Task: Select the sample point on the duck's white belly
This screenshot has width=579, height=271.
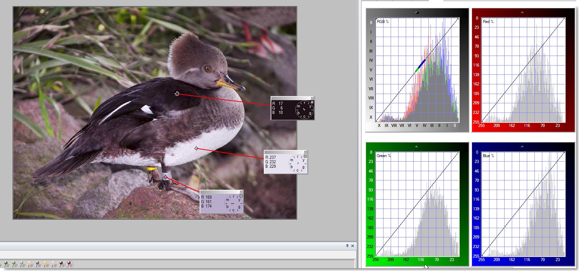Action: click(x=196, y=149)
